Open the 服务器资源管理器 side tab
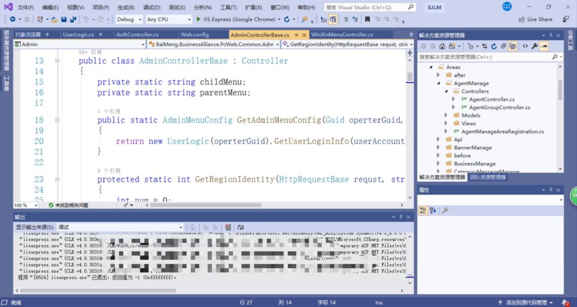The image size is (577, 307). tap(6, 50)
